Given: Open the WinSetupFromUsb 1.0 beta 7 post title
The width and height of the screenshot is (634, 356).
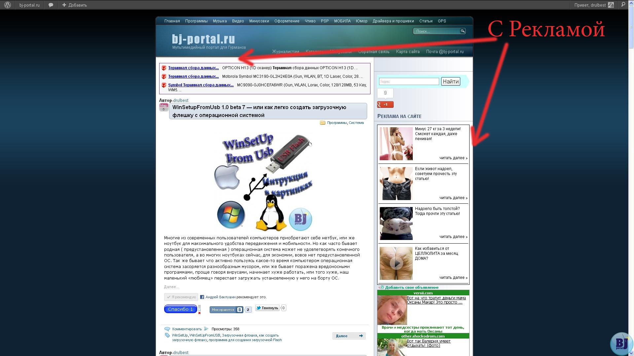Looking at the screenshot, I should click(x=259, y=111).
